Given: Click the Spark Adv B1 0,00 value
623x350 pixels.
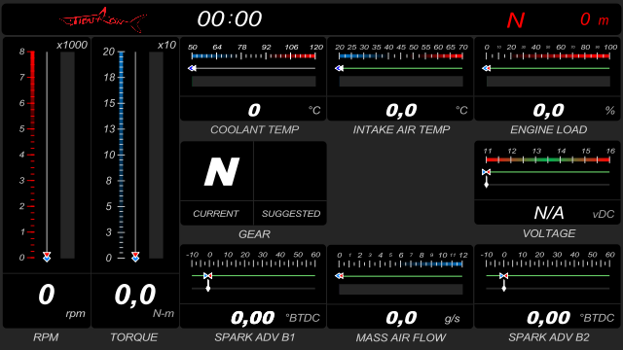Looking at the screenshot, I should pyautogui.click(x=253, y=318).
